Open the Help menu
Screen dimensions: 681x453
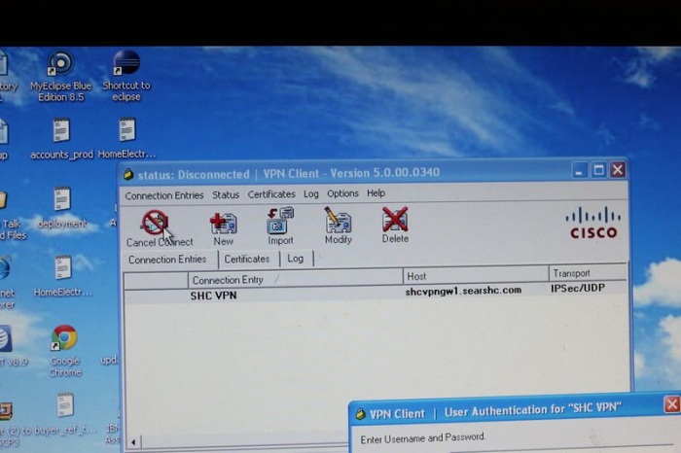376,194
